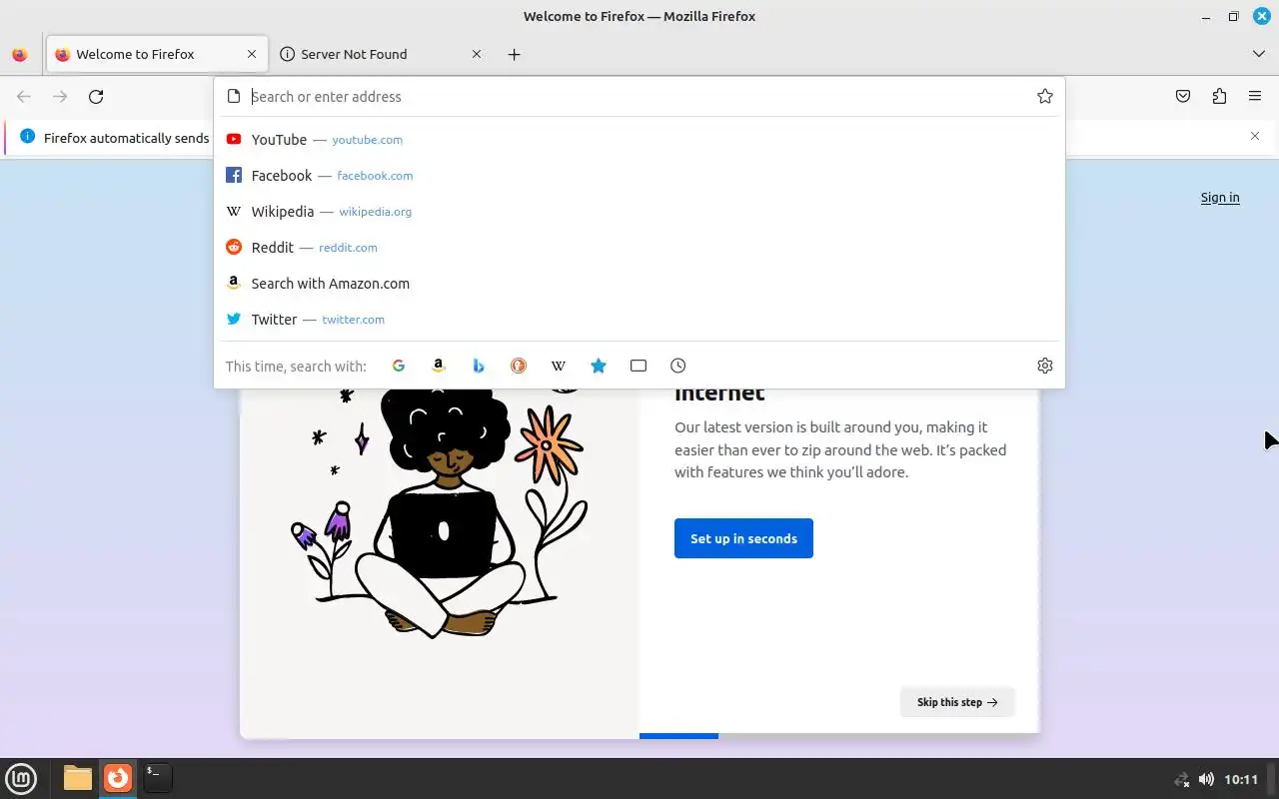The width and height of the screenshot is (1279, 799).
Task: Open the Terminal from taskbar
Action: 157,778
